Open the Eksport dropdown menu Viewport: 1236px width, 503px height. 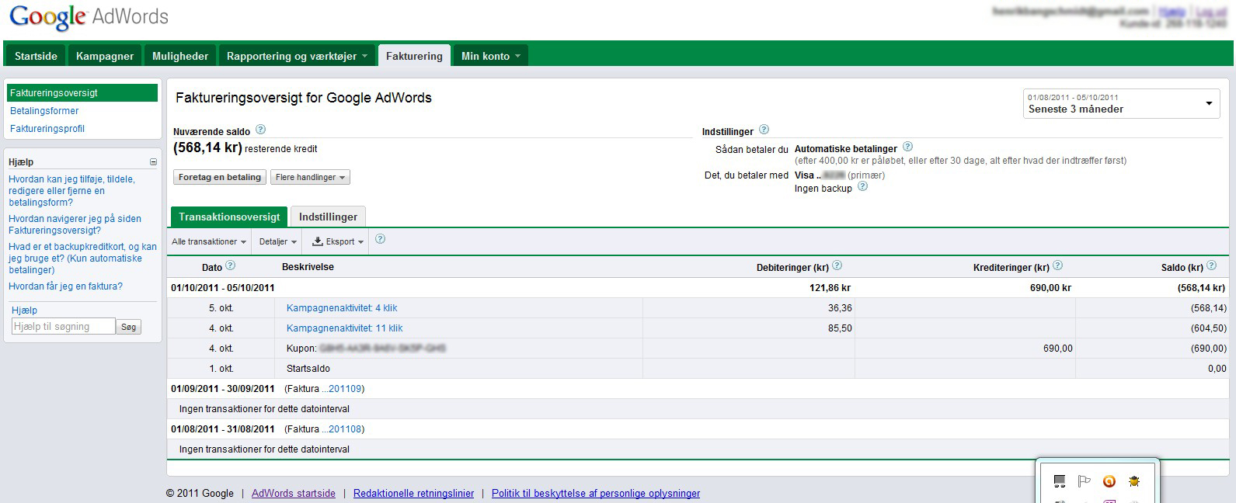338,242
